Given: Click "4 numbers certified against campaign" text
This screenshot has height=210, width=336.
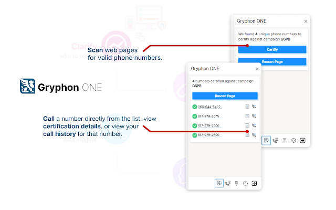Looking at the screenshot, I should (223, 81).
